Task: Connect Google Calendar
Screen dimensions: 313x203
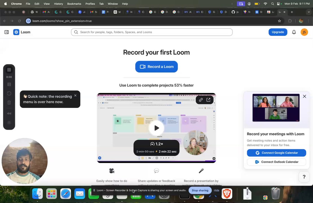Action: (276, 153)
